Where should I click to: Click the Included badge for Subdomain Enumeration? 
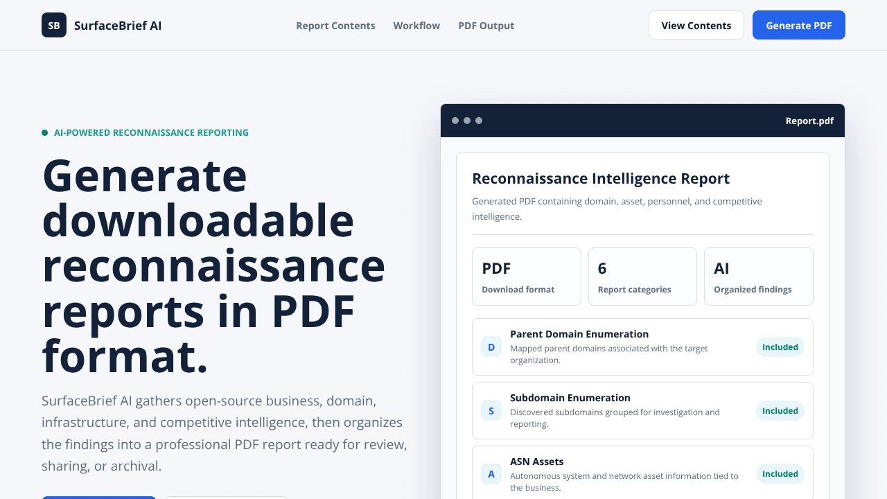(780, 410)
